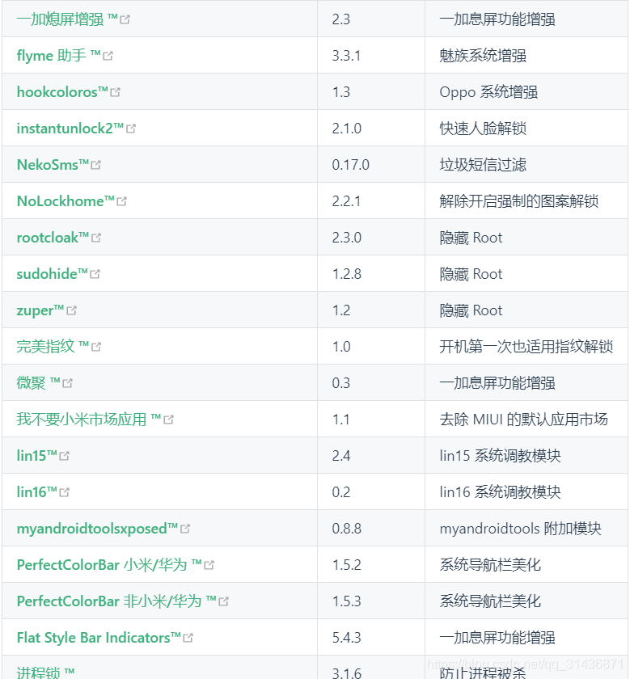
Task: Select description lin15 系统调教模块
Action: [x=500, y=456]
